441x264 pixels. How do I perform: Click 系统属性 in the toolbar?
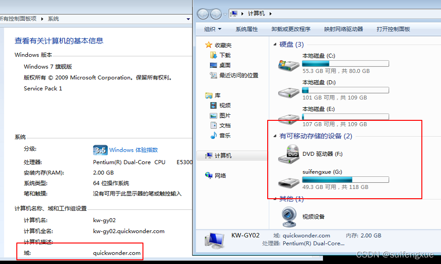click(x=247, y=29)
